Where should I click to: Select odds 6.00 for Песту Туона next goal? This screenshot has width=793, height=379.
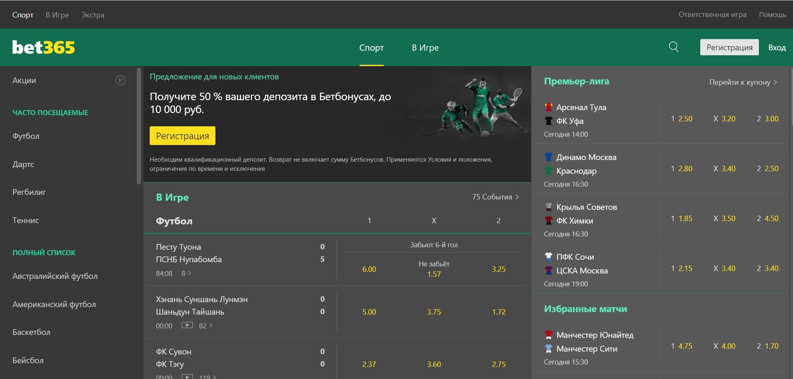click(369, 269)
